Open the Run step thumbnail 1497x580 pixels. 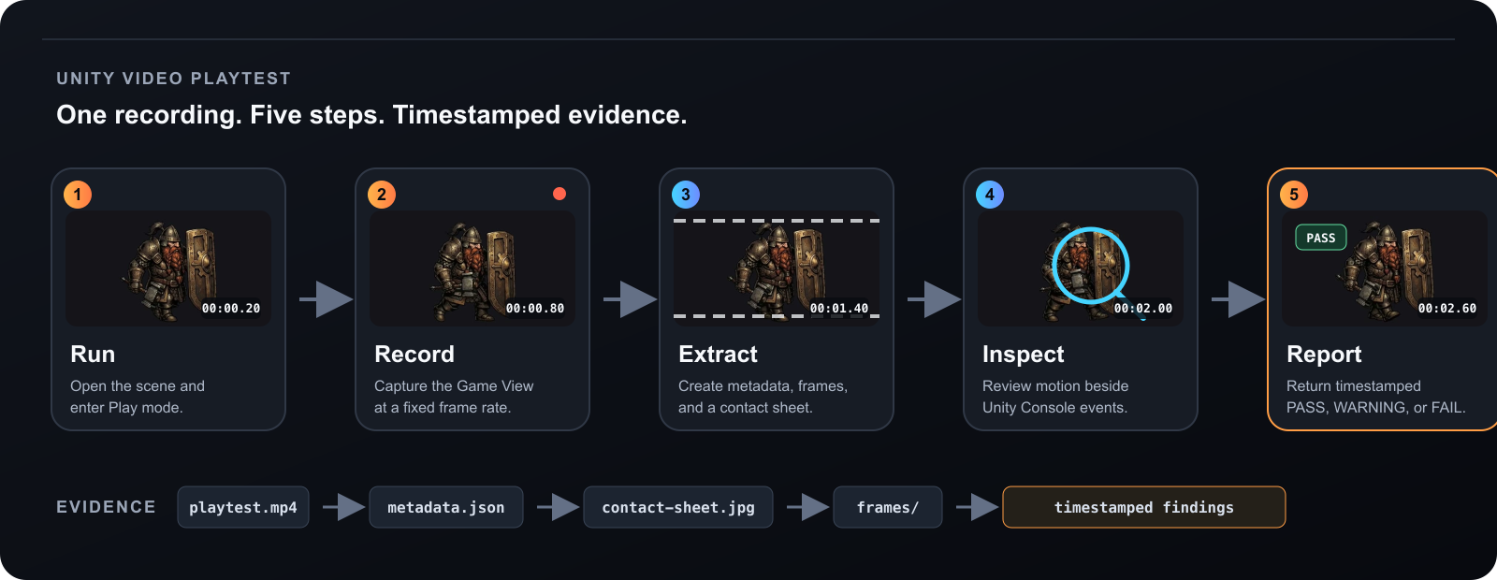[x=168, y=268]
